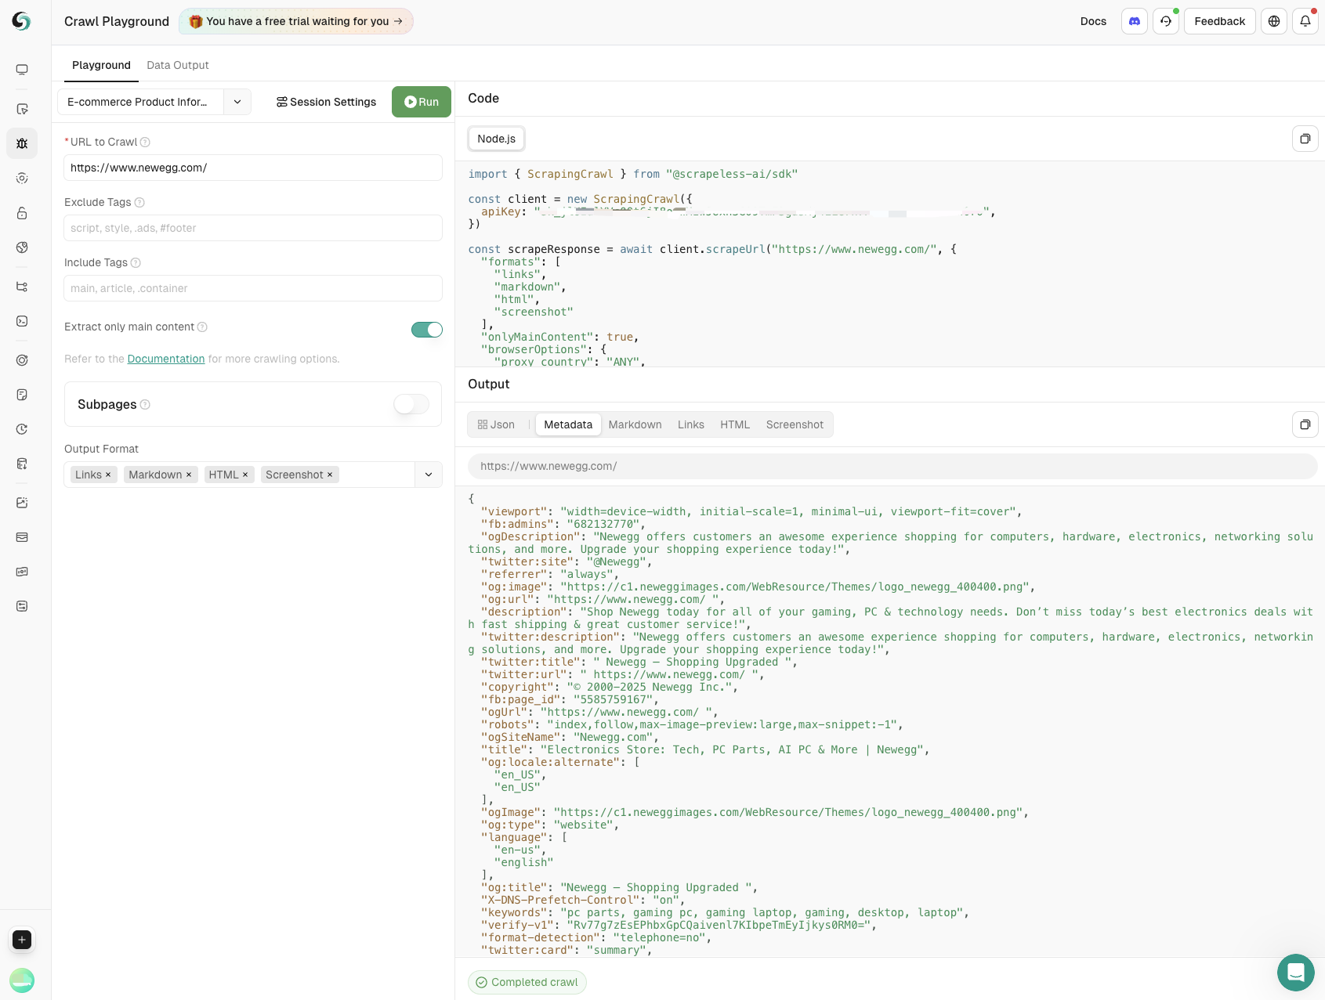The height and width of the screenshot is (1000, 1325).
Task: Open the Feedback button
Action: (1219, 21)
